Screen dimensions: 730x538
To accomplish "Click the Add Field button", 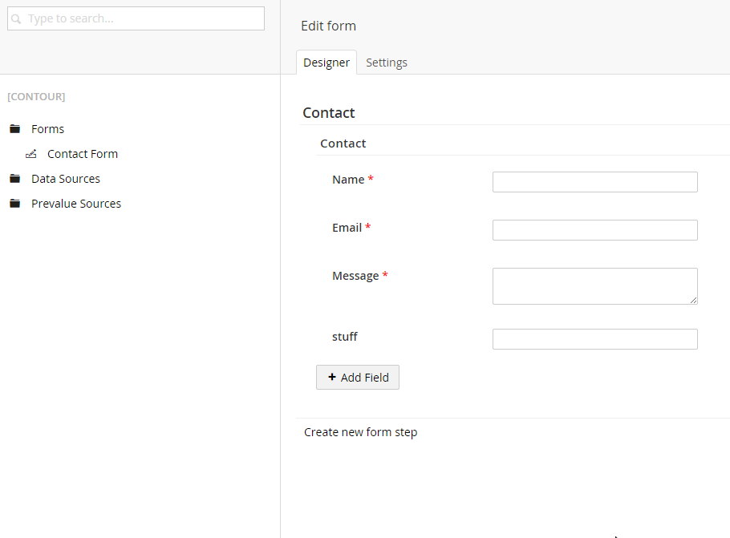I will coord(358,377).
